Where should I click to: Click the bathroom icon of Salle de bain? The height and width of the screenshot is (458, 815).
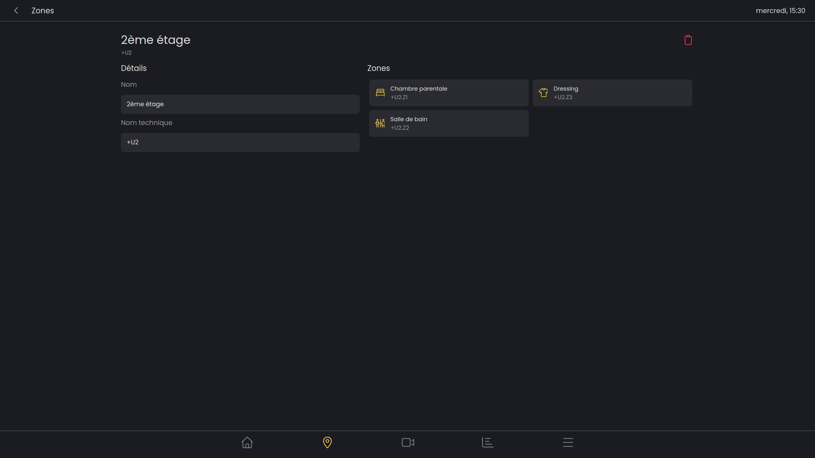(380, 123)
